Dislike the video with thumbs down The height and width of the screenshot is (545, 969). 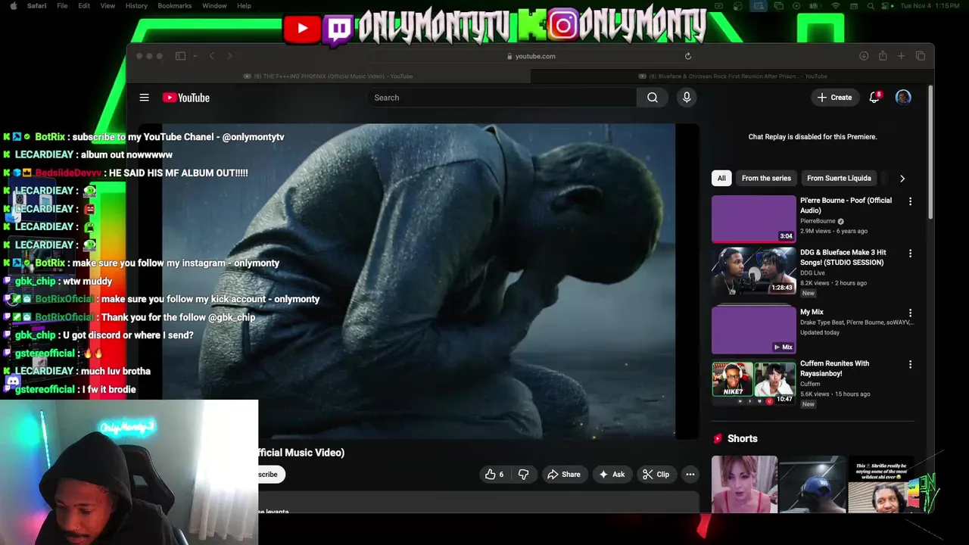[x=523, y=475]
